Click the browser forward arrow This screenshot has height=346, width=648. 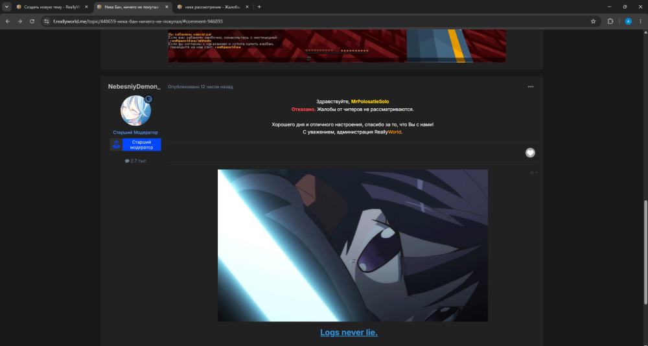[19, 21]
